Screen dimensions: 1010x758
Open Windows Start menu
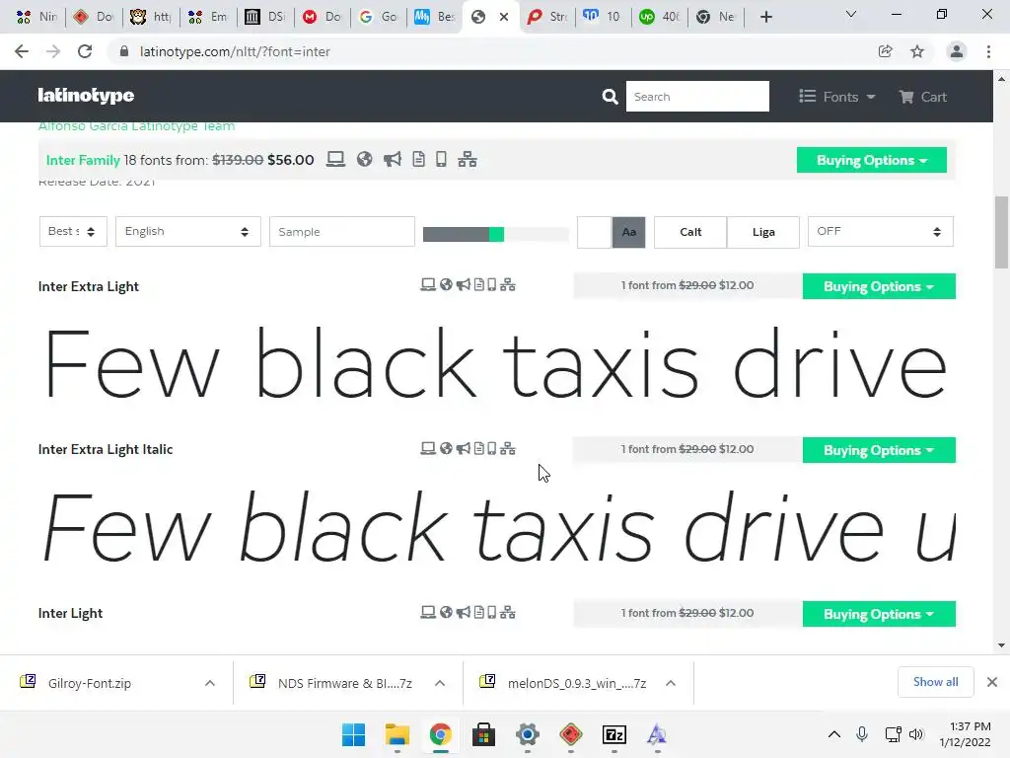click(x=354, y=734)
